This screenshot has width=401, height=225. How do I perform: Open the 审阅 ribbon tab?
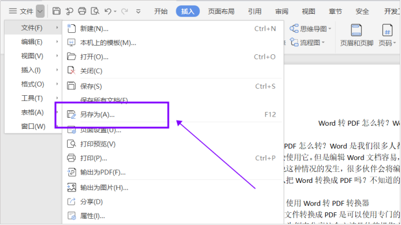tap(281, 11)
